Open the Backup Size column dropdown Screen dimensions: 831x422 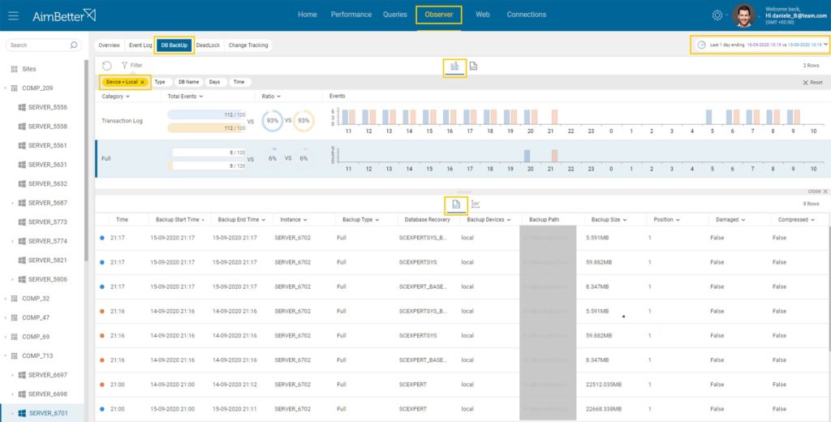pos(625,219)
